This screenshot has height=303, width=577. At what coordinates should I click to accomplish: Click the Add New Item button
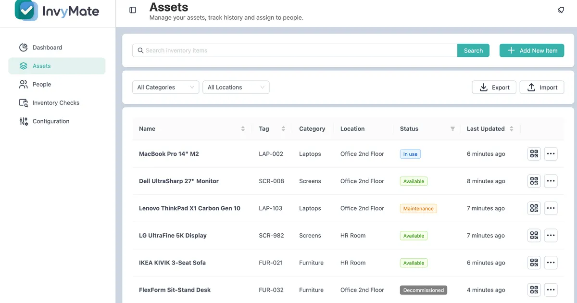pos(532,50)
